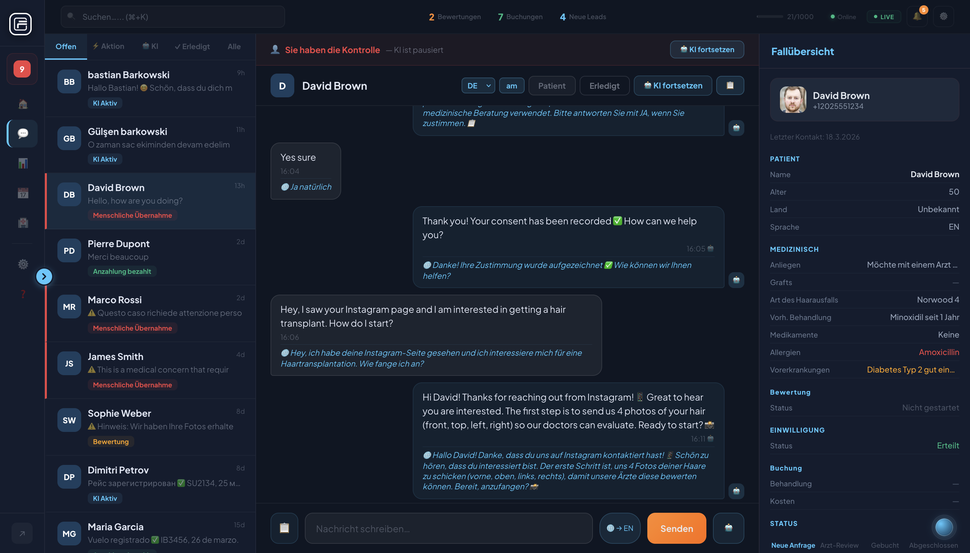Open the DE language dropdown
The height and width of the screenshot is (553, 970).
tap(477, 85)
